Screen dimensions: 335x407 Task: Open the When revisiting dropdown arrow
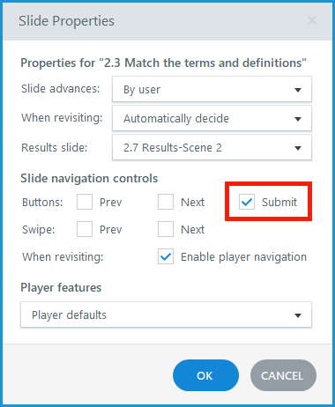tap(298, 119)
